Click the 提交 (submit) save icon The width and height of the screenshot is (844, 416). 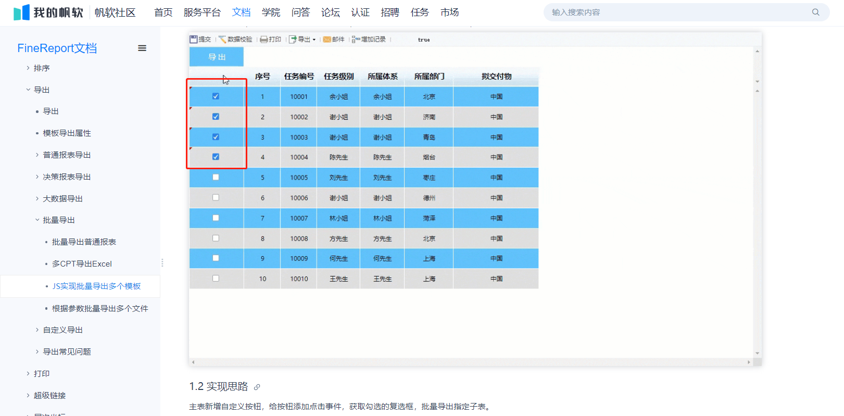pos(194,39)
